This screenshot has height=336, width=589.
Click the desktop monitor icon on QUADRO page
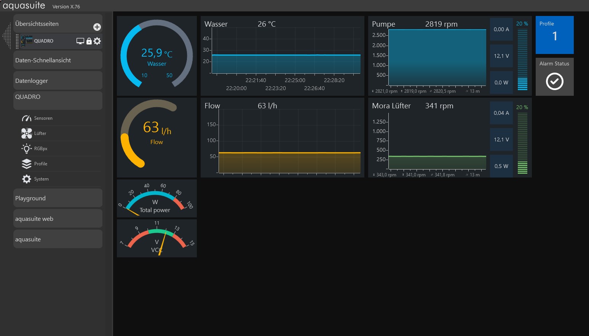point(80,41)
